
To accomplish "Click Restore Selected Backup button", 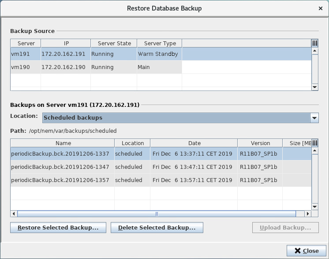I will click(x=58, y=228).
